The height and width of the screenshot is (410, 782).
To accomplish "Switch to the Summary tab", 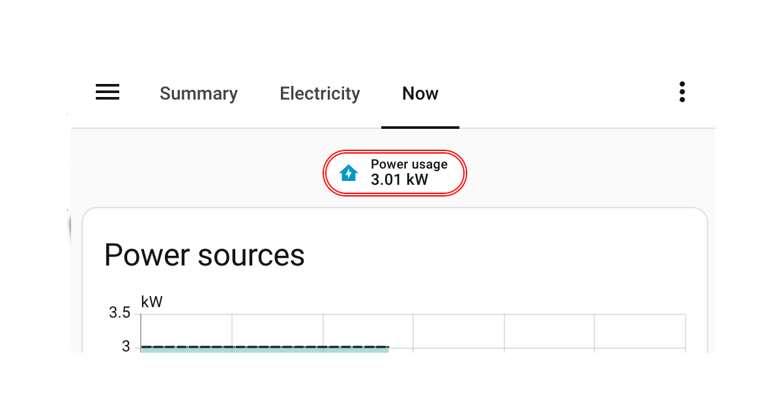I will tap(199, 94).
